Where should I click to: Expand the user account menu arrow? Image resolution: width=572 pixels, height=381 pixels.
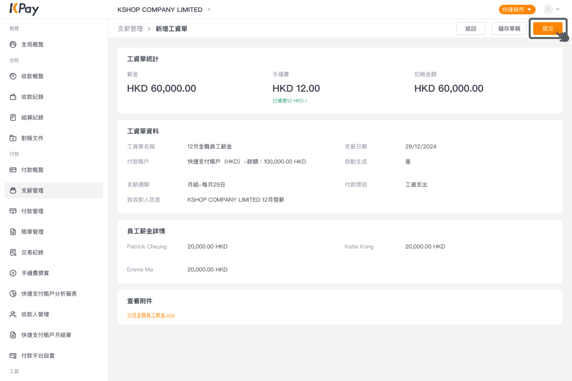click(558, 9)
